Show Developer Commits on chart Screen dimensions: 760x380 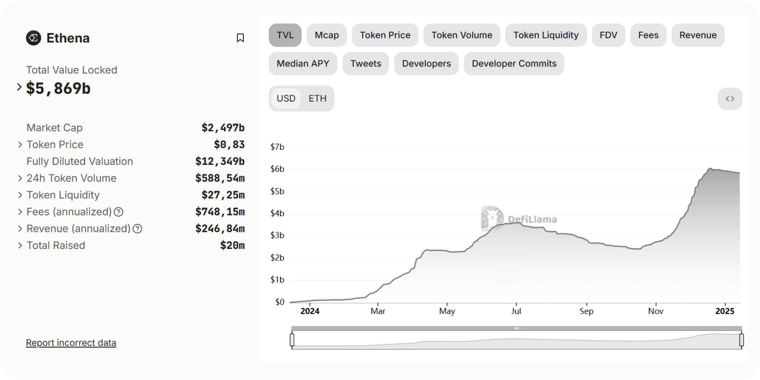point(514,63)
